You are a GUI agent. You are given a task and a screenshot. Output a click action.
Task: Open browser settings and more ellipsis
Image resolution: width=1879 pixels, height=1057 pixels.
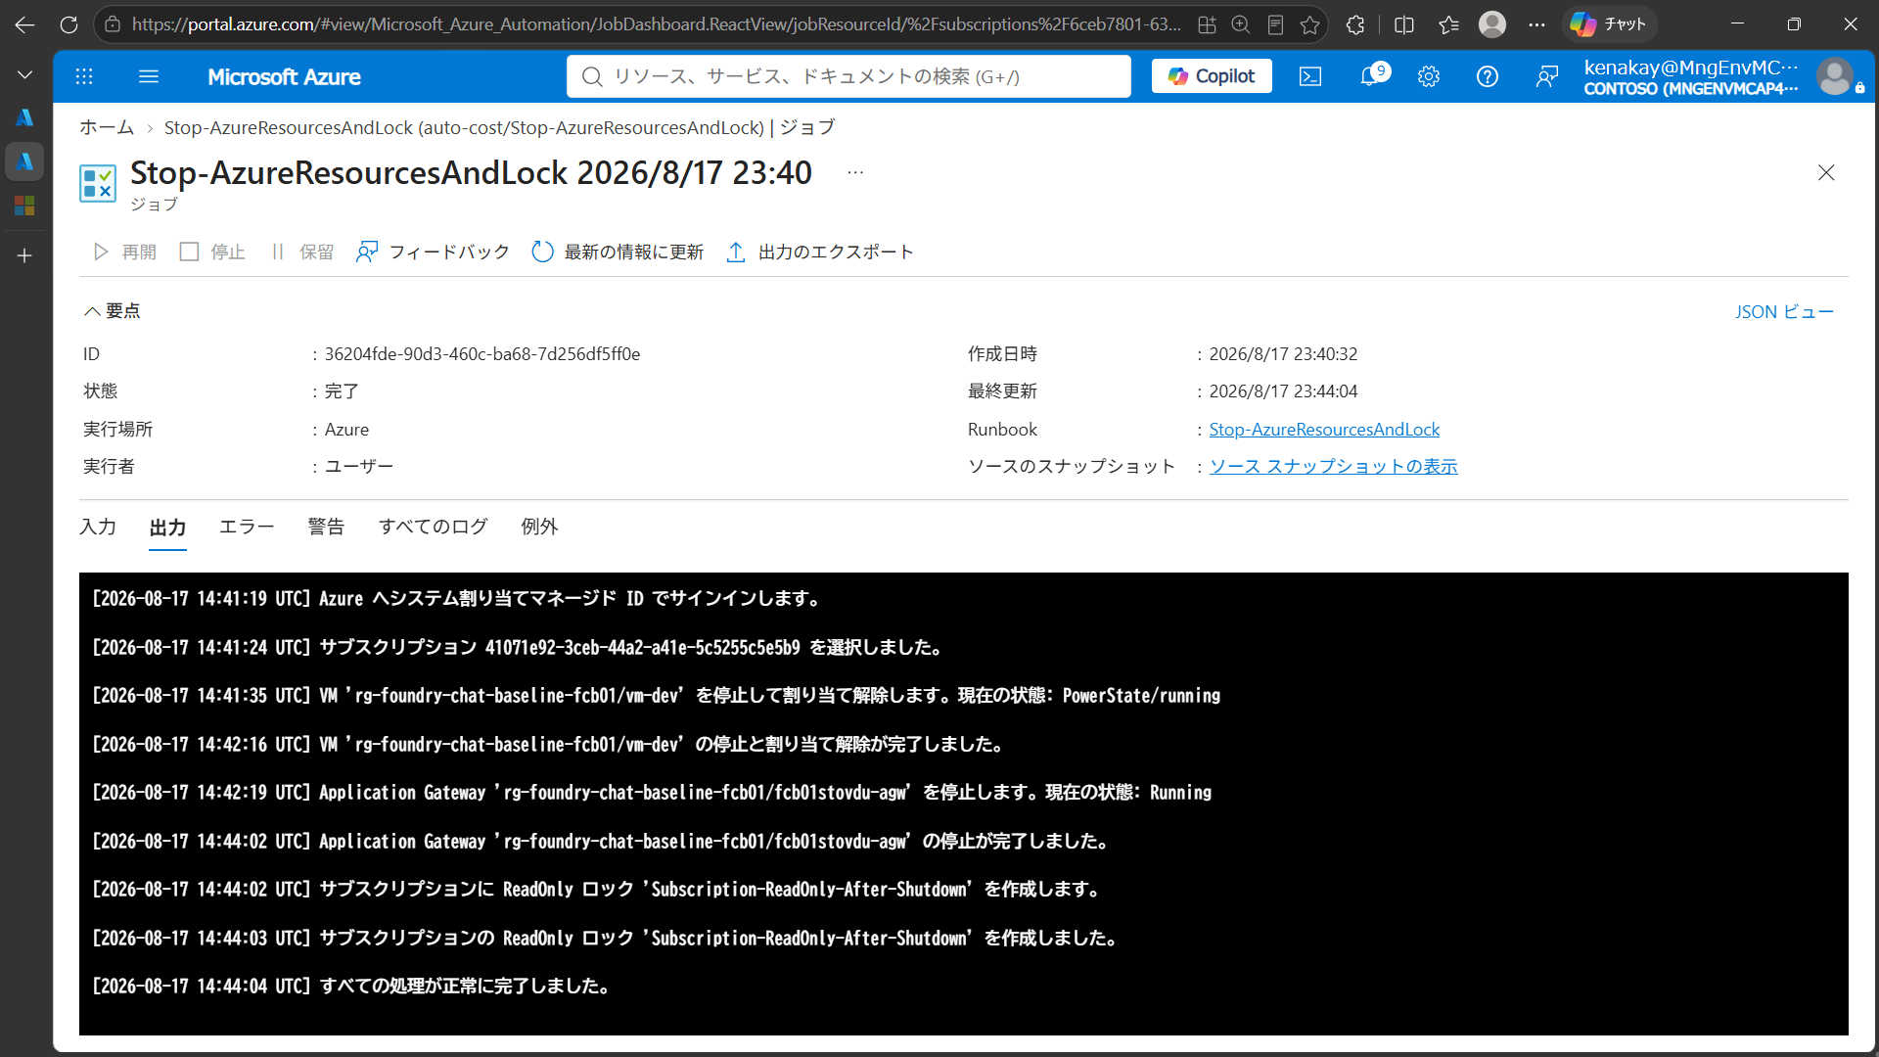(1537, 24)
